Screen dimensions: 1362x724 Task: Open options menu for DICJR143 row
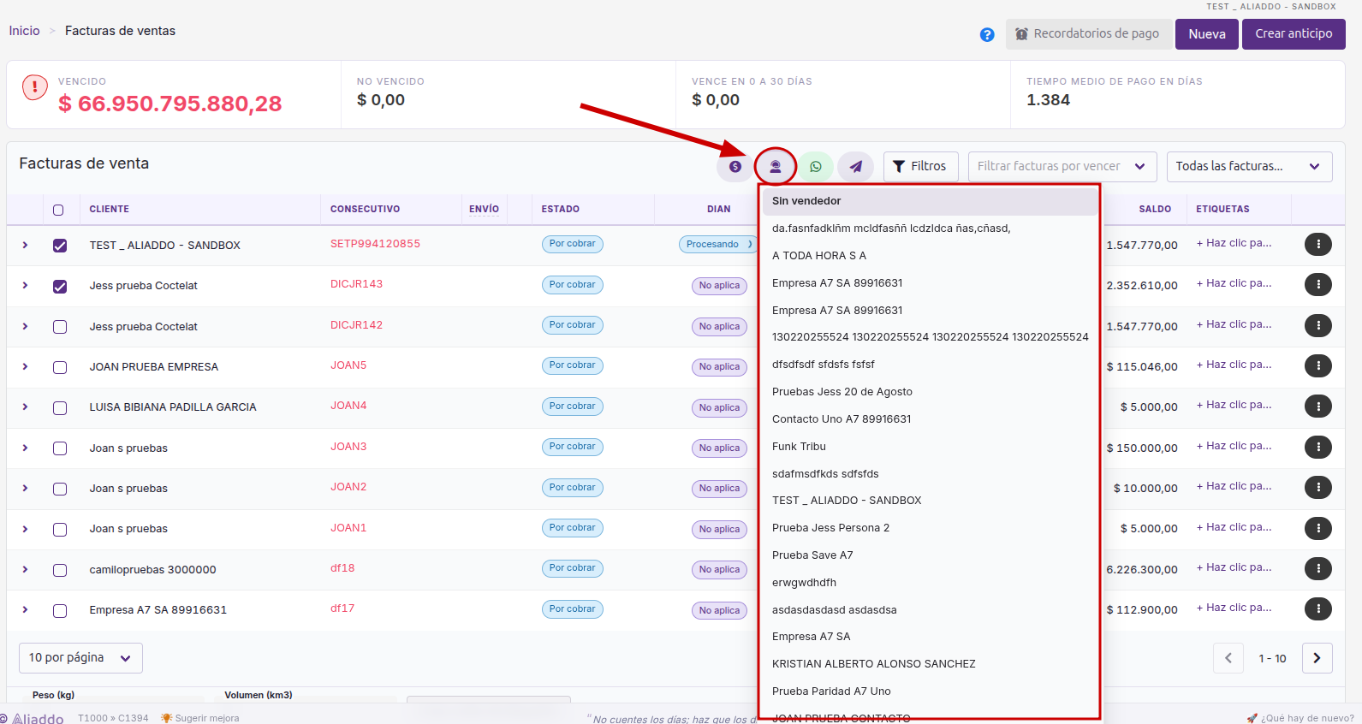(x=1318, y=284)
